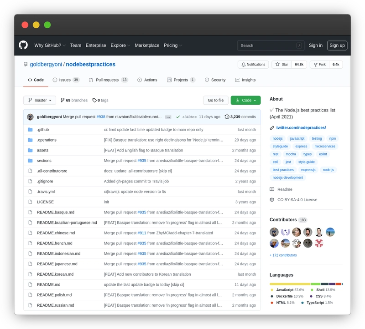The width and height of the screenshot is (365, 329).
Task: Click the file icon next to .travis.yml
Action: click(30, 192)
